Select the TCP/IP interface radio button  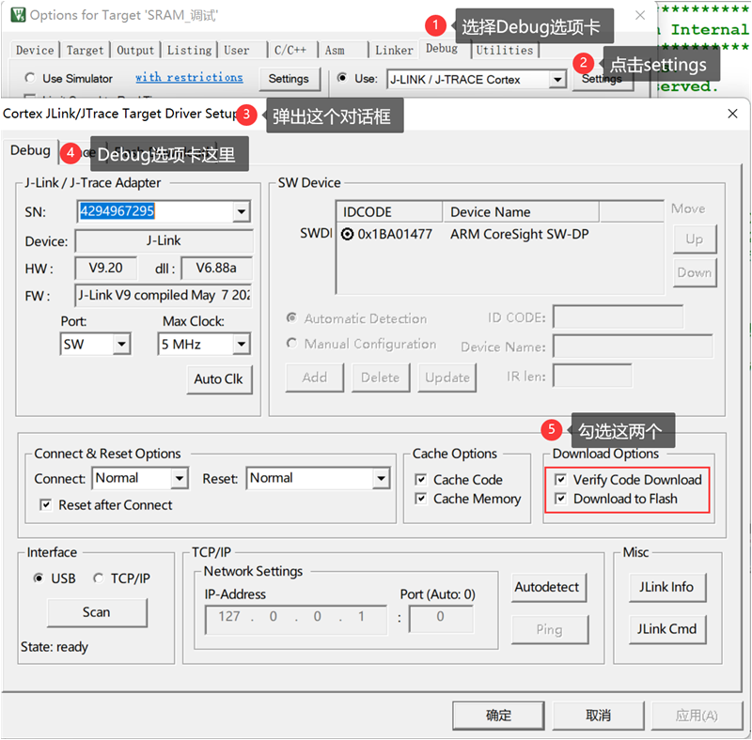[99, 578]
